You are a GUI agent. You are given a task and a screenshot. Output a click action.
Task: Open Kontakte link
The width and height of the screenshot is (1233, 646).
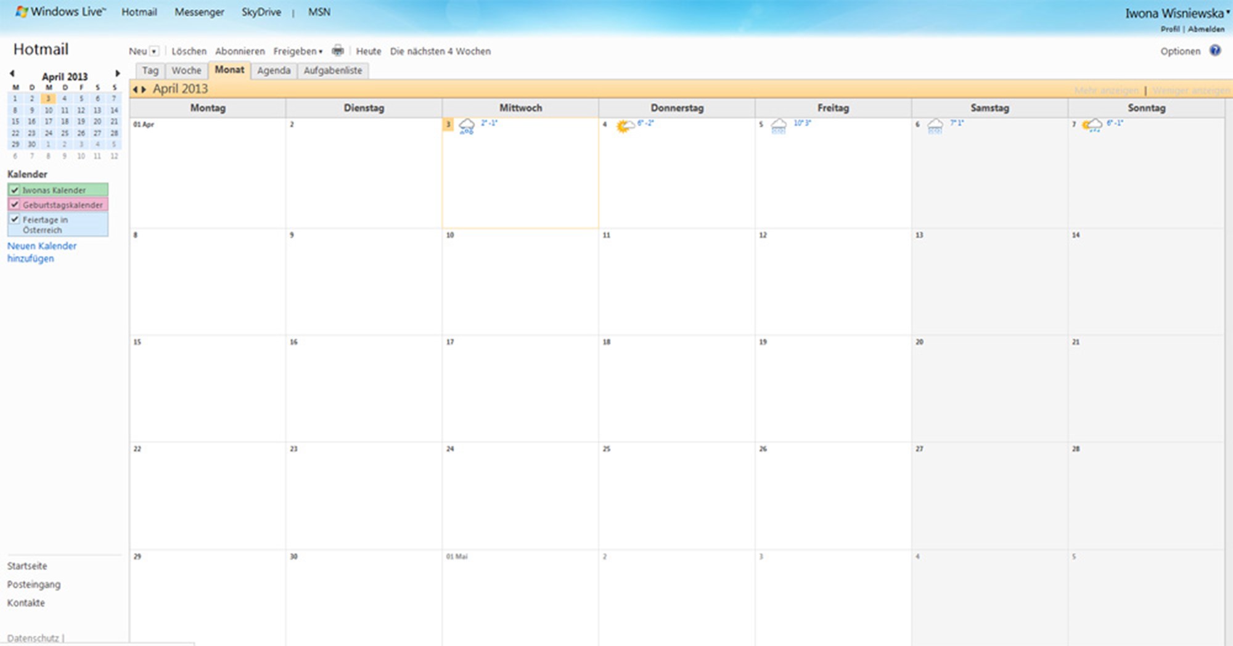pyautogui.click(x=26, y=603)
